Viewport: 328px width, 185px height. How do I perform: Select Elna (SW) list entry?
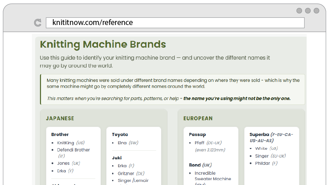pyautogui.click(x=128, y=143)
